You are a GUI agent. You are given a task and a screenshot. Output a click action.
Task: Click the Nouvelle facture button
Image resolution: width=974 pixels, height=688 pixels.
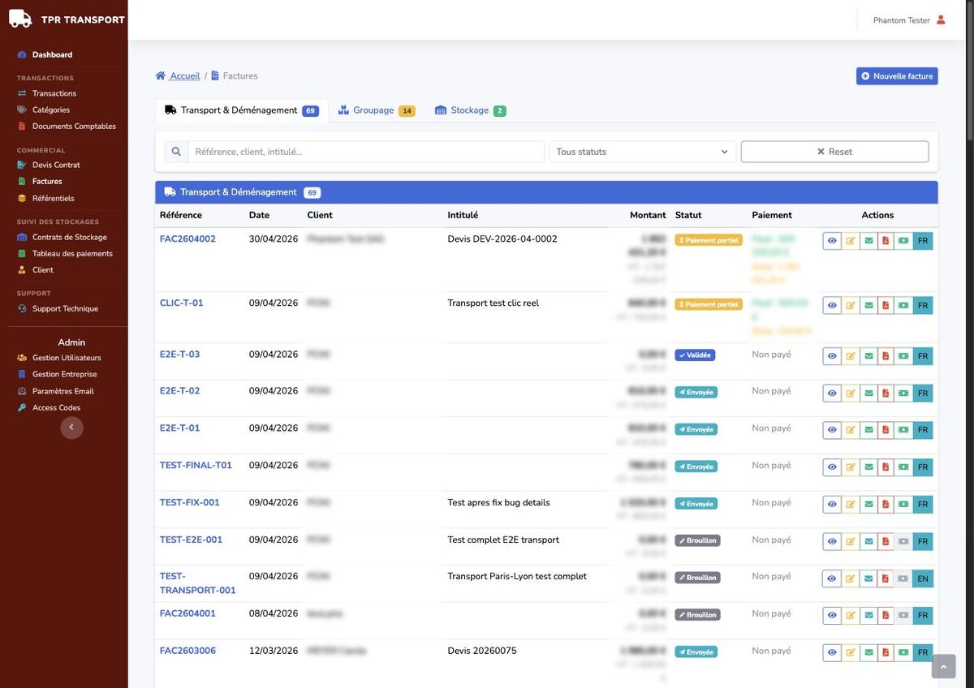897,76
